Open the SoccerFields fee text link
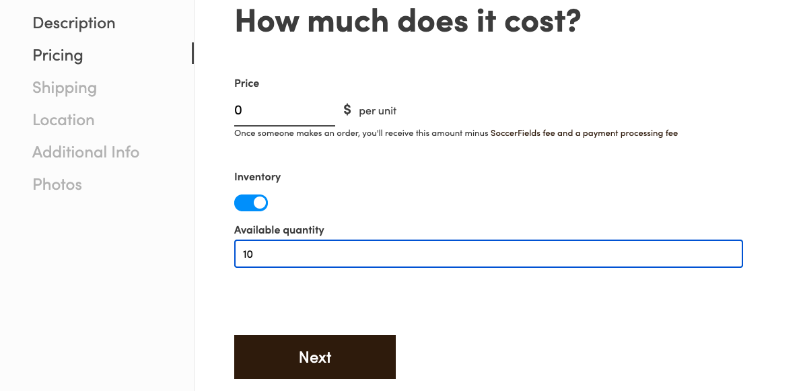Image resolution: width=805 pixels, height=391 pixels. (522, 133)
